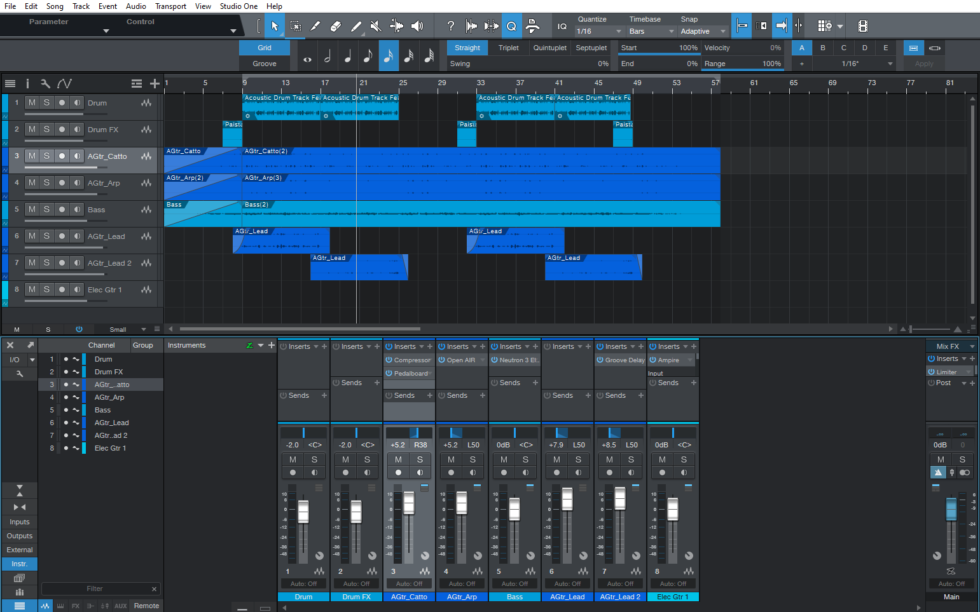Screen dimensions: 980x612
Task: Open track inspector info icon
Action: 27,83
